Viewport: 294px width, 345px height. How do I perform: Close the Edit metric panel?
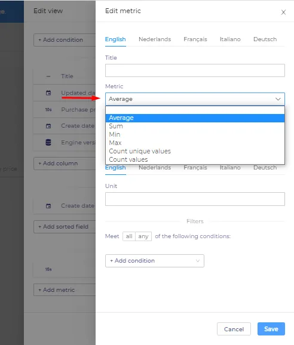click(x=283, y=13)
